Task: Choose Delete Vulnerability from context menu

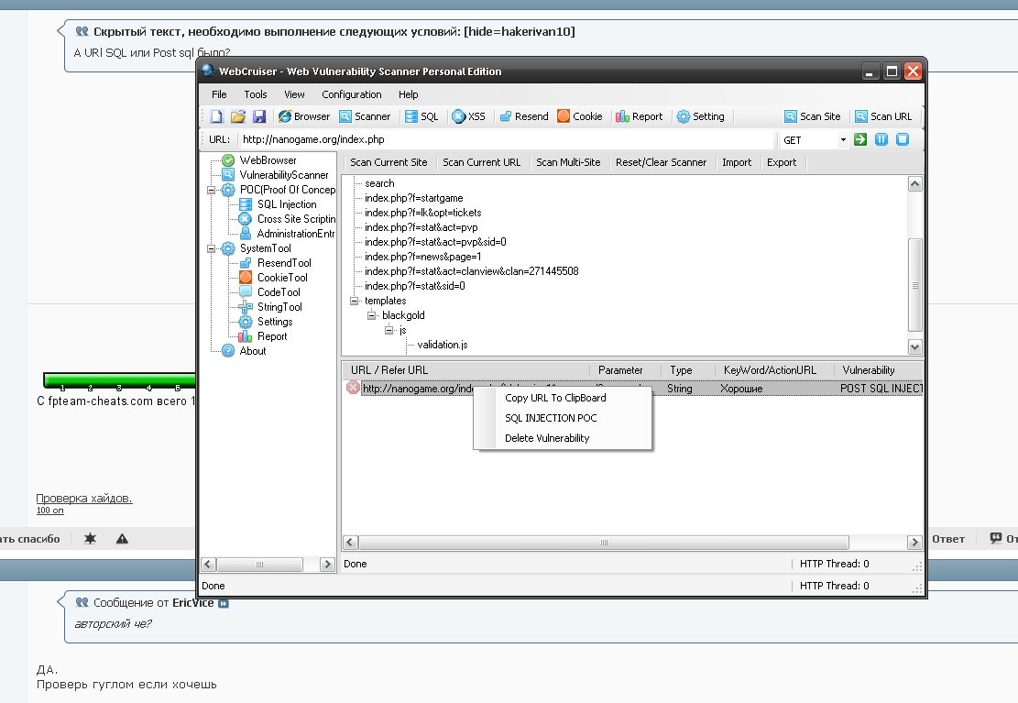Action: [563, 438]
